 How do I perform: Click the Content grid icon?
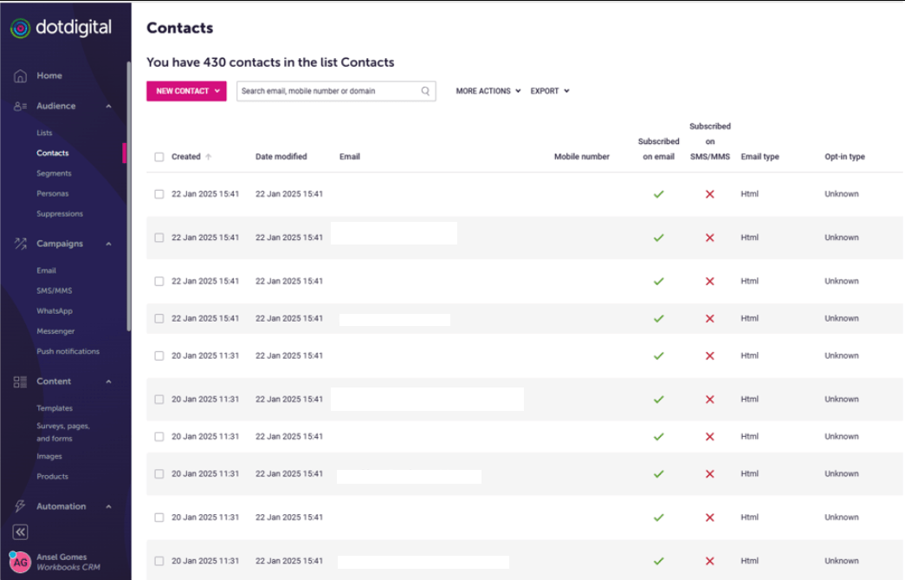20,381
